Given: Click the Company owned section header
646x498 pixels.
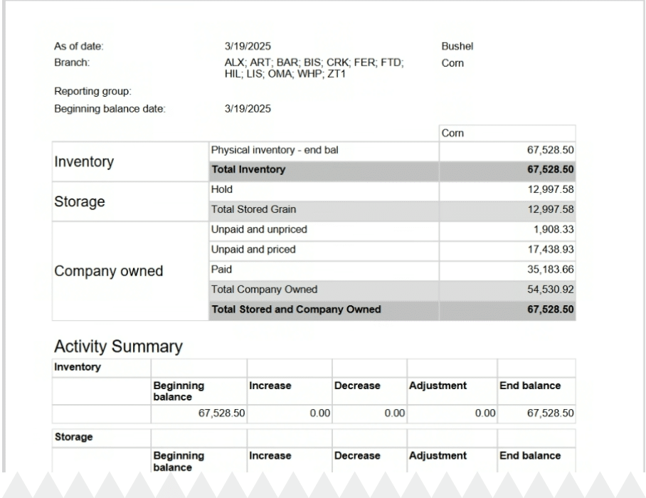Looking at the screenshot, I should tap(108, 271).
